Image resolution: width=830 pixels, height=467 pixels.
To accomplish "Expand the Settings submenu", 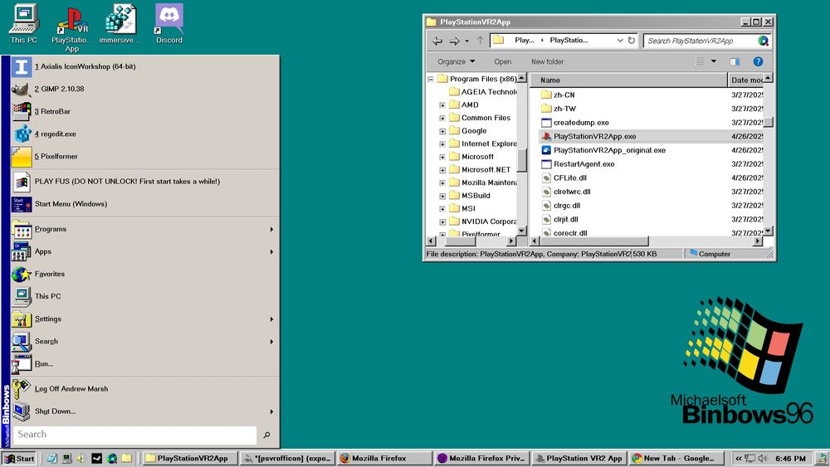I will [x=145, y=319].
